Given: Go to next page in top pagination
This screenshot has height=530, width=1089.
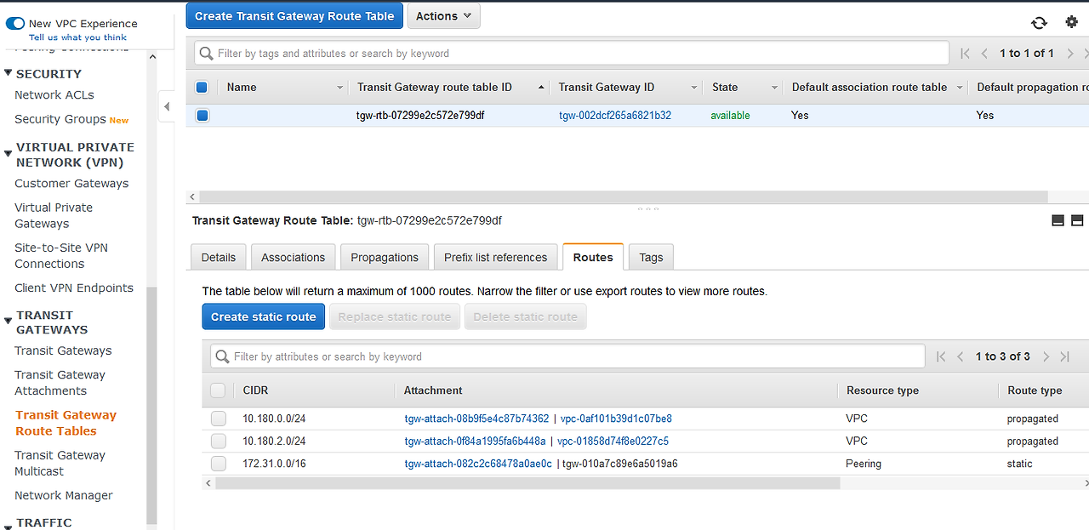Looking at the screenshot, I should point(1069,54).
